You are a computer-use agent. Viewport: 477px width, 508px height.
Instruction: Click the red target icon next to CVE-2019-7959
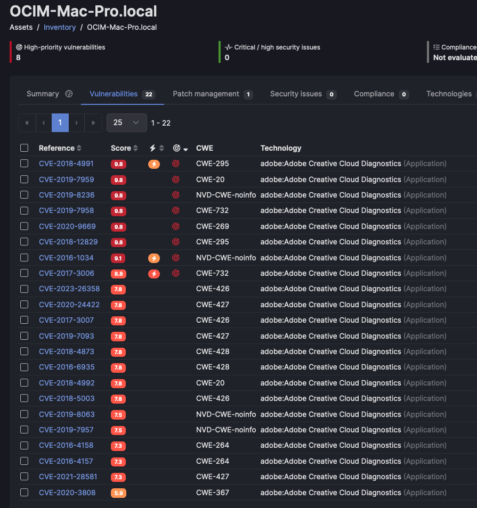point(176,179)
